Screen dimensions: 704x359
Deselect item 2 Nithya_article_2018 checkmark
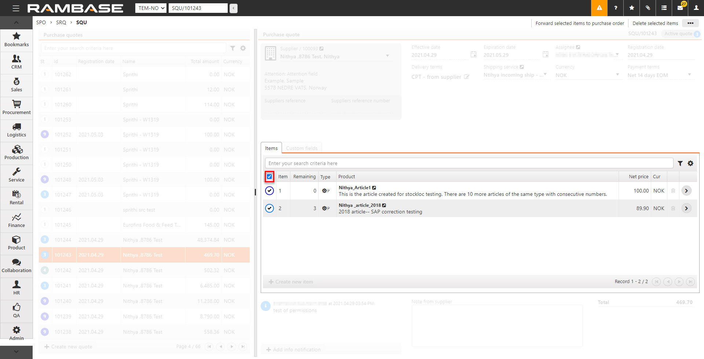[x=269, y=208]
